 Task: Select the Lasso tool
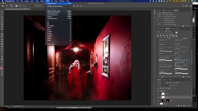(x=2, y=17)
